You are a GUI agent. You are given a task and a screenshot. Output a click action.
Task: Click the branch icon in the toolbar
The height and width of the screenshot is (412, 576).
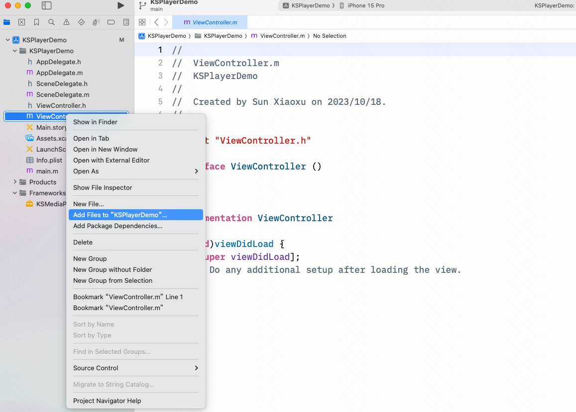point(142,5)
